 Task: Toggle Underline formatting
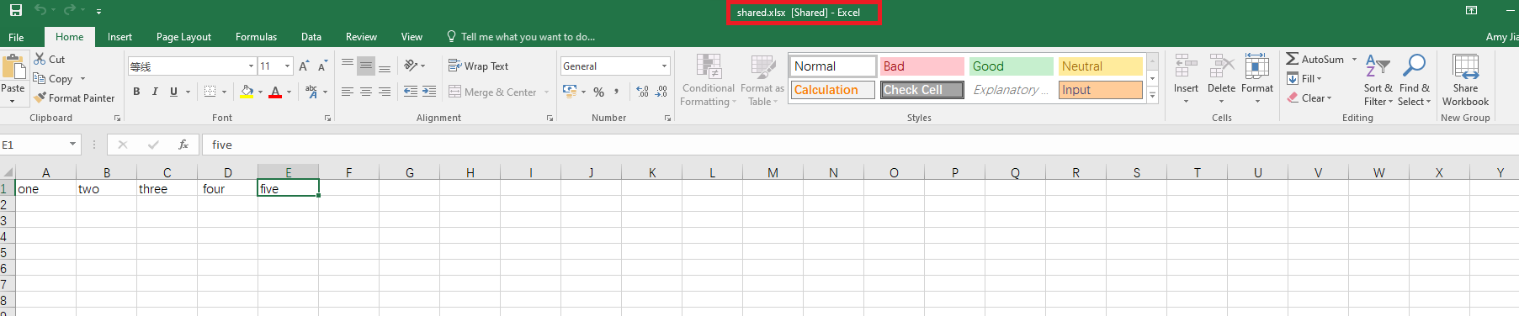[173, 92]
